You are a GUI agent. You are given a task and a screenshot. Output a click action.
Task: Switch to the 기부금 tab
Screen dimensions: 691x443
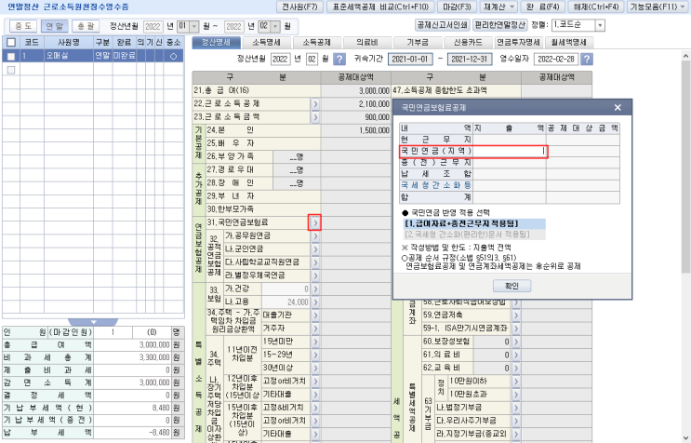tap(418, 43)
